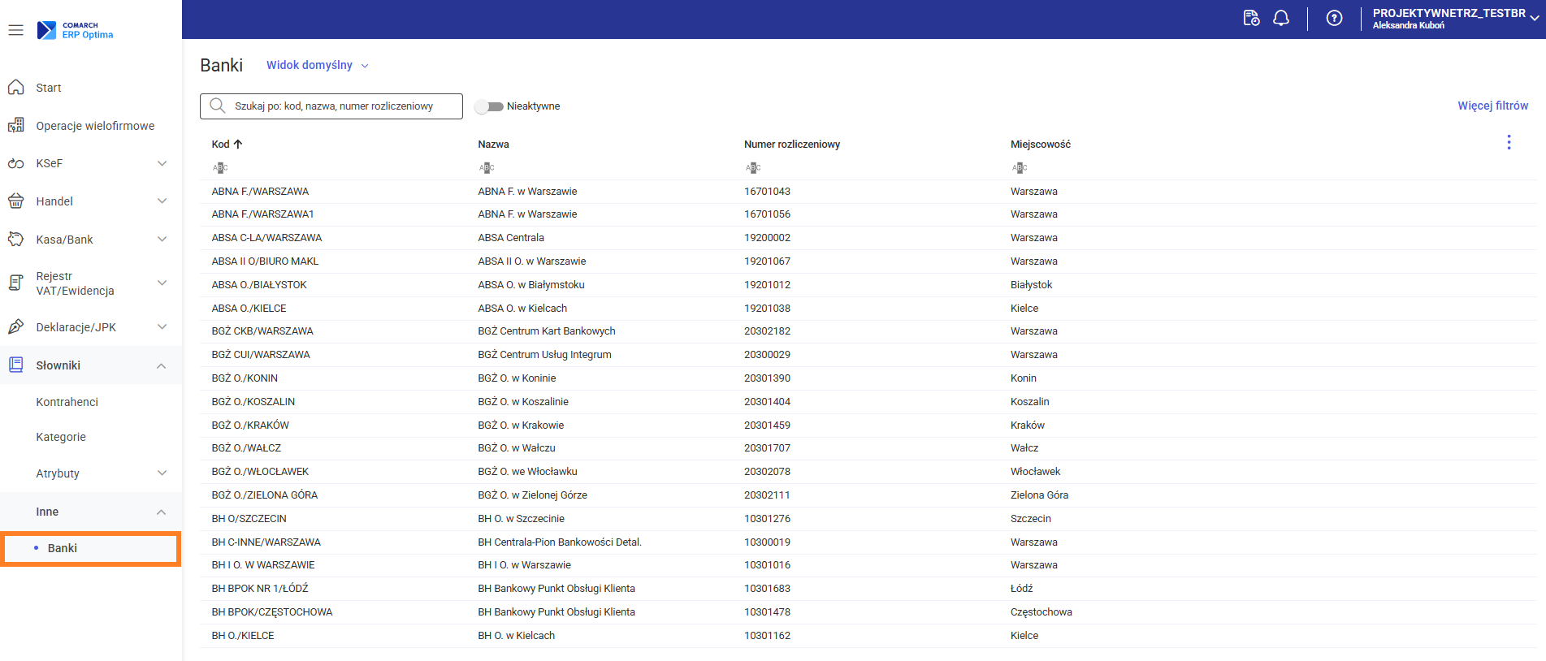This screenshot has height=661, width=1546.
Task: Open the document tasks icon in header
Action: pyautogui.click(x=1251, y=18)
